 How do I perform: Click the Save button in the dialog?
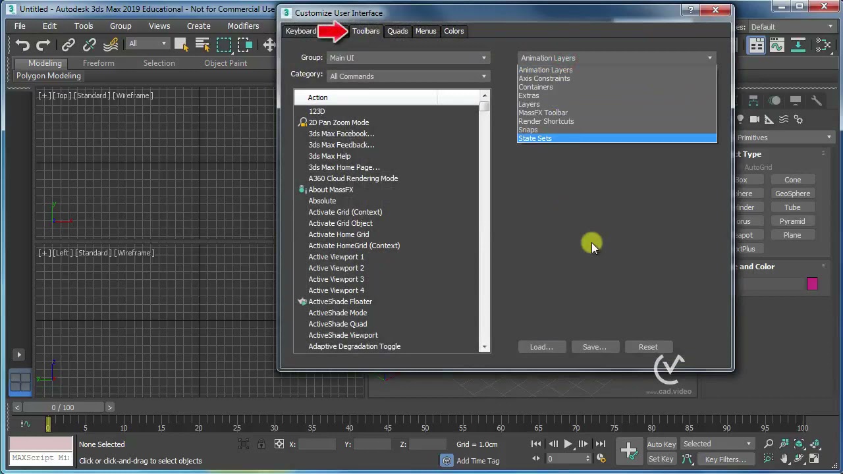(x=593, y=347)
